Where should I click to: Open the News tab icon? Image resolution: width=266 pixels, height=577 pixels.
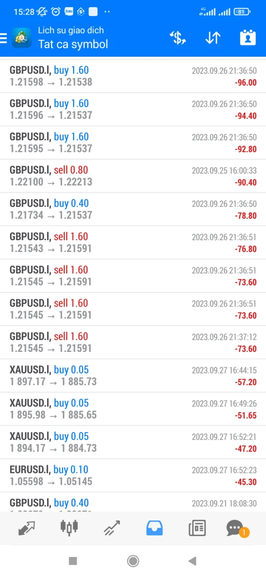pos(197,528)
